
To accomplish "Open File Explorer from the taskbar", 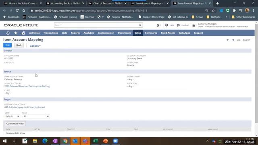I will coord(35,141).
